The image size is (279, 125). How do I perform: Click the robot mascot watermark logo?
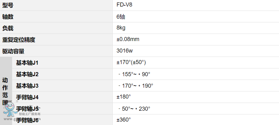10,109
